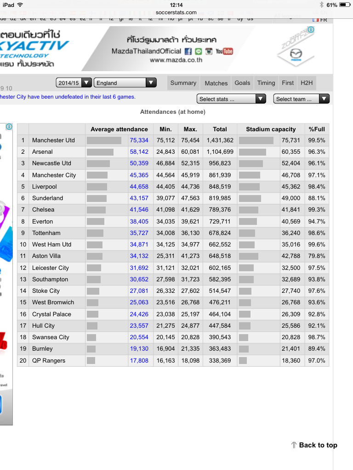This screenshot has width=353, height=470.
Task: Open Burnley attendance link 19,130
Action: pos(139,349)
